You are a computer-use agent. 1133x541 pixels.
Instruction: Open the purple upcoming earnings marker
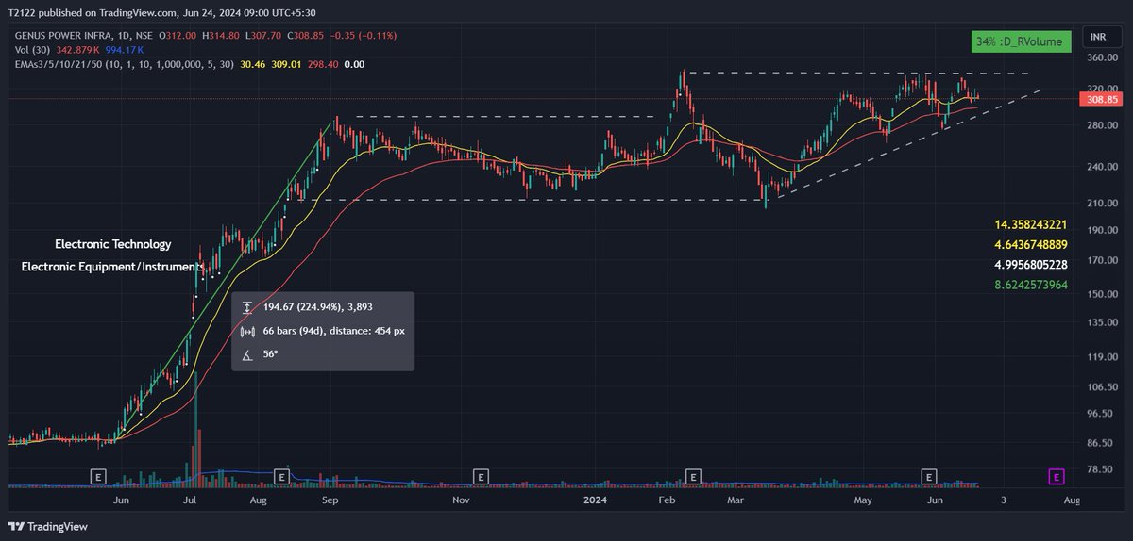(1057, 476)
